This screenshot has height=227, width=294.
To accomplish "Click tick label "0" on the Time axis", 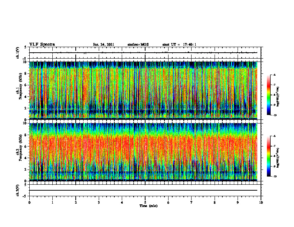I will [29, 203].
